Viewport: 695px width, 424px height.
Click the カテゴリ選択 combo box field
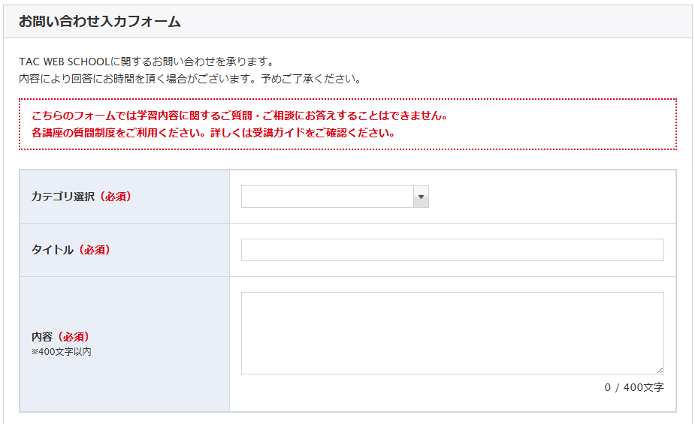coord(327,197)
